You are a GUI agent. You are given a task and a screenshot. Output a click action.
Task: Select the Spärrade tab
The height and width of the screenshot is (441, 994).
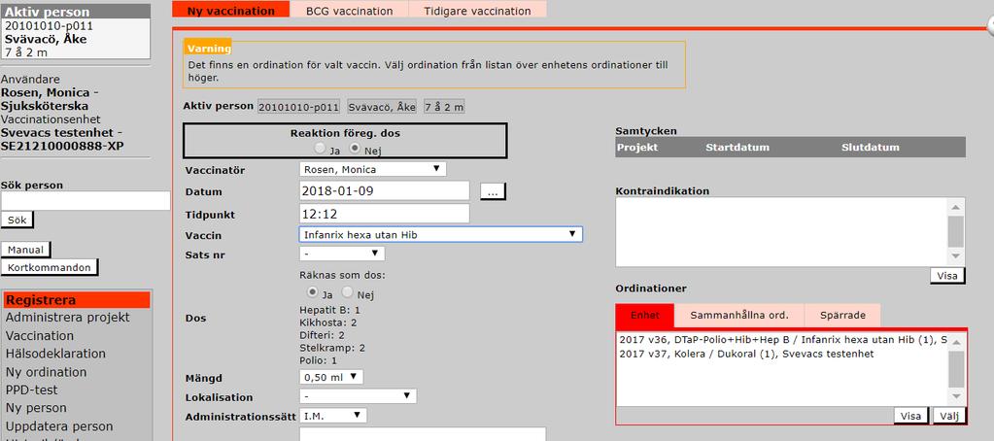842,316
